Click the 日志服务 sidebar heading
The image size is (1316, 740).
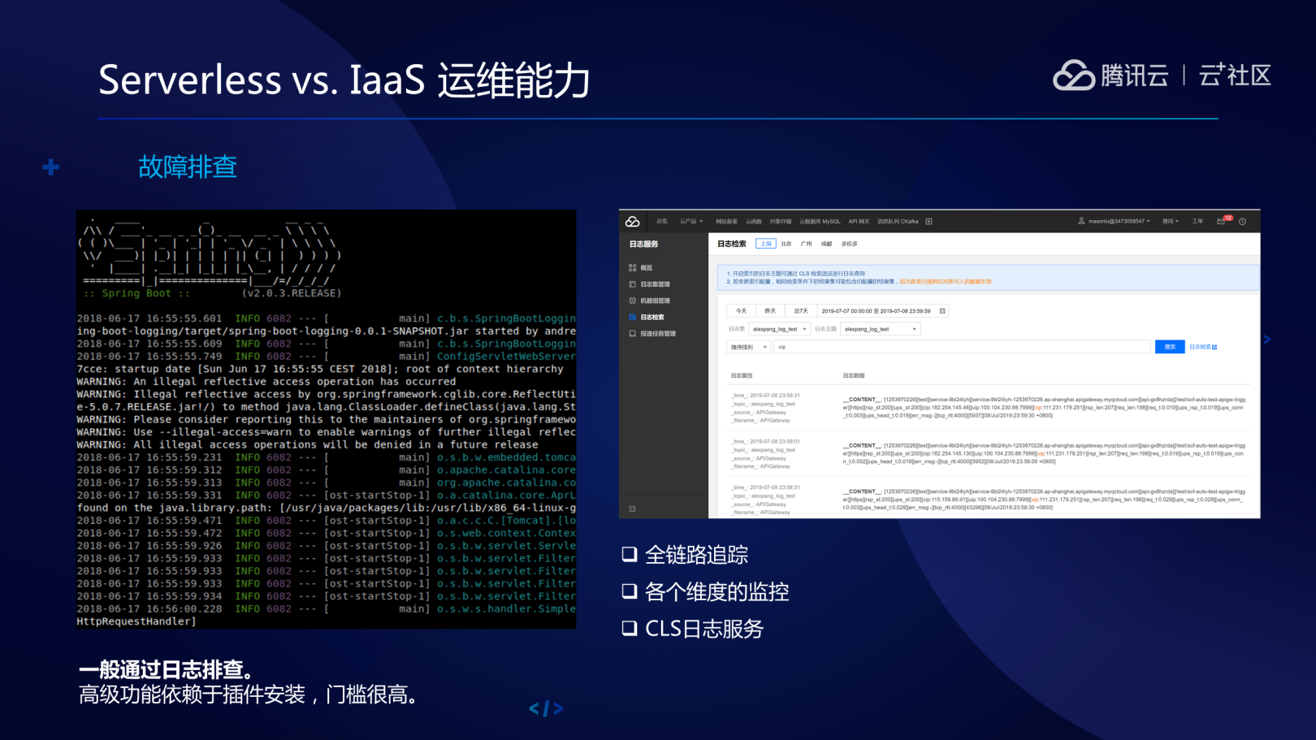click(x=643, y=244)
